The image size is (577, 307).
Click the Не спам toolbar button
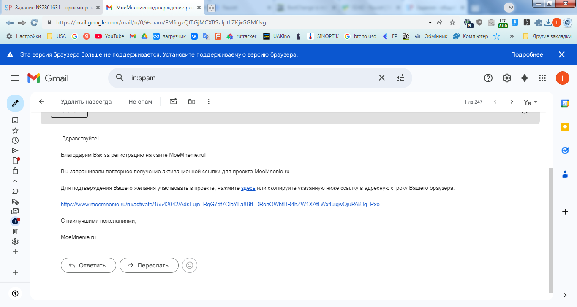(140, 102)
